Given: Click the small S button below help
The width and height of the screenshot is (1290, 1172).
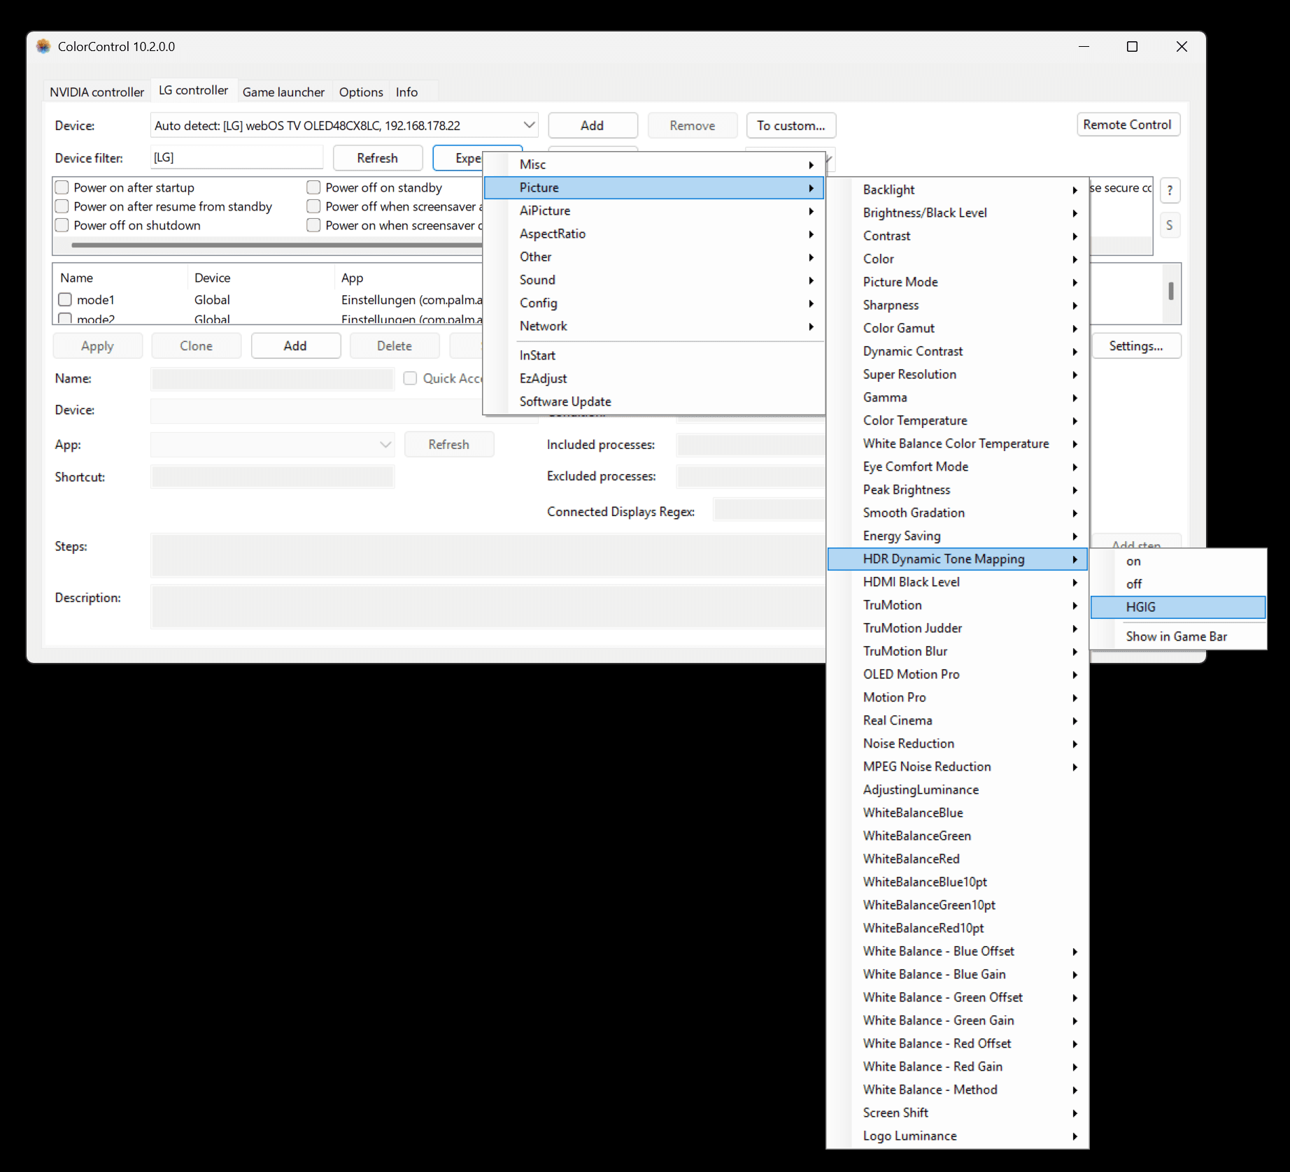Looking at the screenshot, I should 1170,225.
